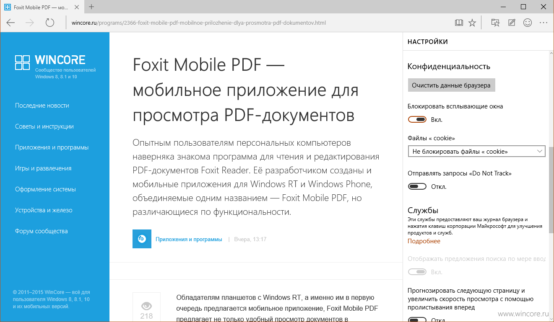Add page to favorites with star icon

click(472, 23)
